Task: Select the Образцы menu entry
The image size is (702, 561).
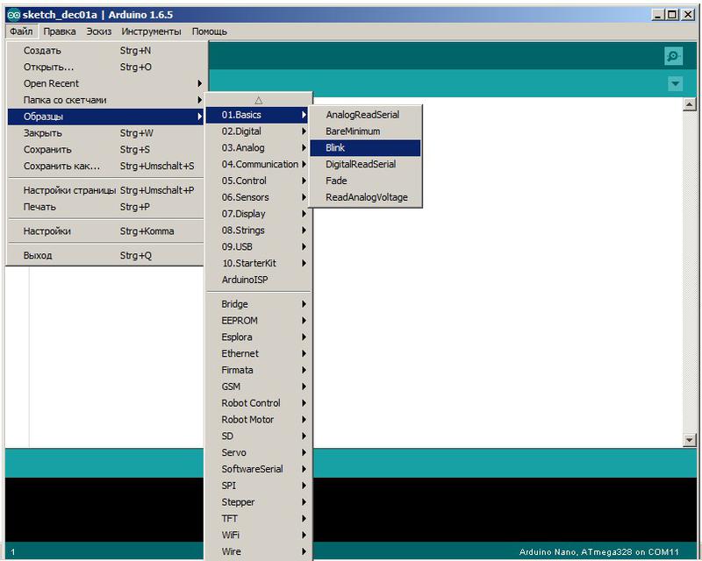Action: [105, 117]
